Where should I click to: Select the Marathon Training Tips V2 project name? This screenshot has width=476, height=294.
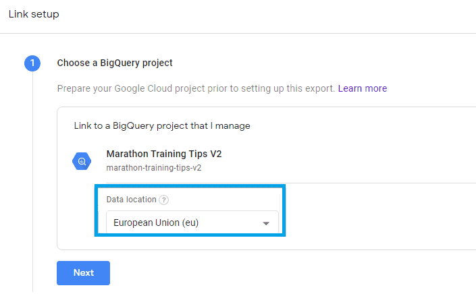(164, 154)
